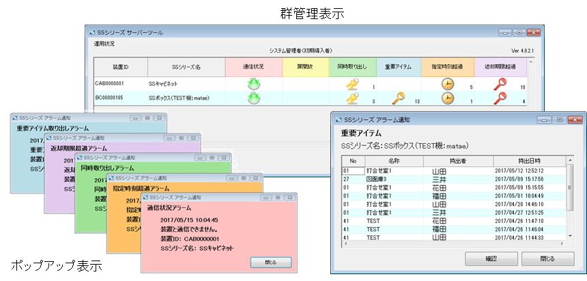The height and width of the screenshot is (281, 587).
Task: Maximize the 重要アイテム alarm list window
Action: 560,120
